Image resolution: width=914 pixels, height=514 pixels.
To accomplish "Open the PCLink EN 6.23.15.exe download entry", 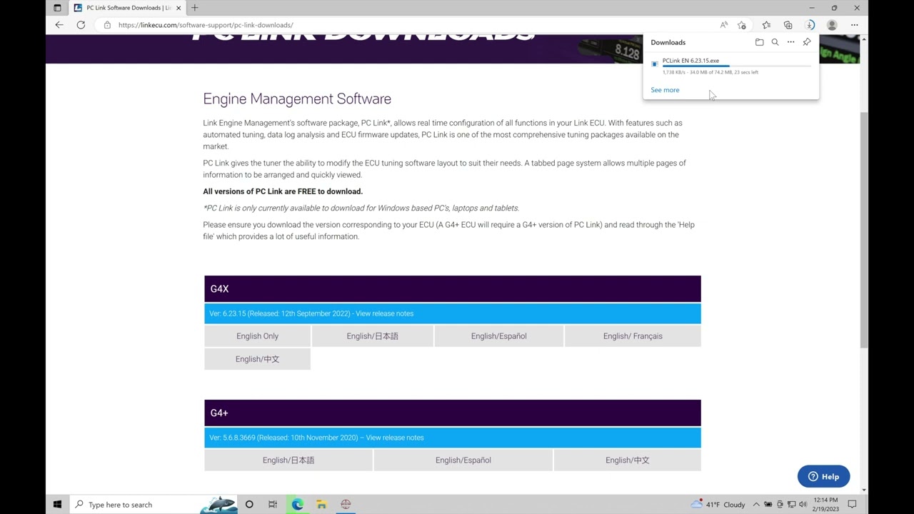I will pos(690,61).
